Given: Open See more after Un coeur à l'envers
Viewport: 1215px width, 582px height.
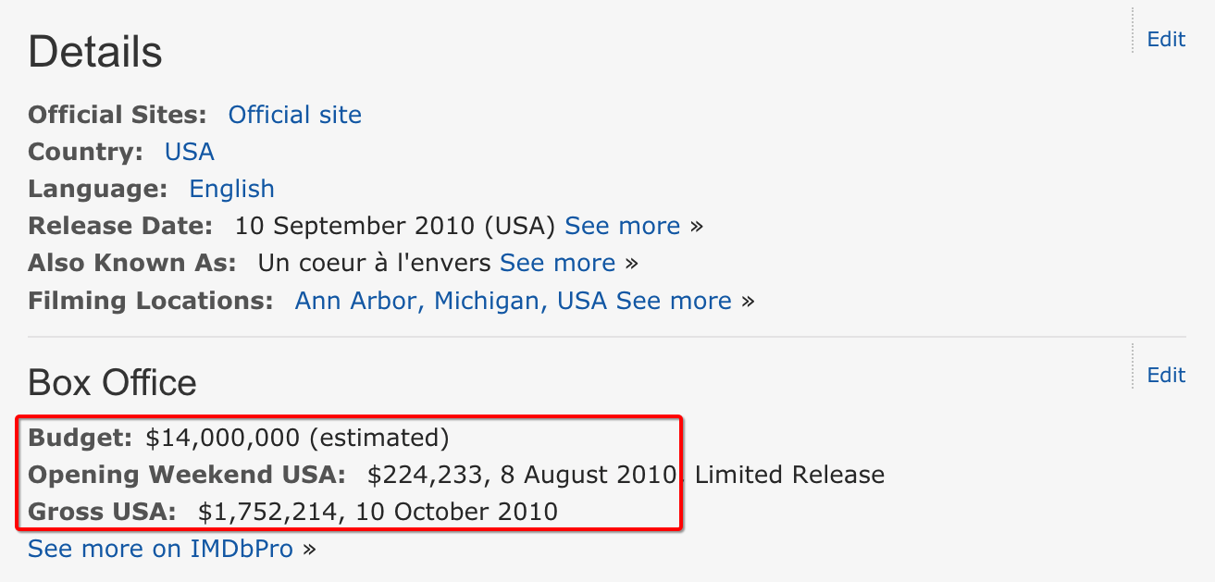Looking at the screenshot, I should click(x=558, y=263).
